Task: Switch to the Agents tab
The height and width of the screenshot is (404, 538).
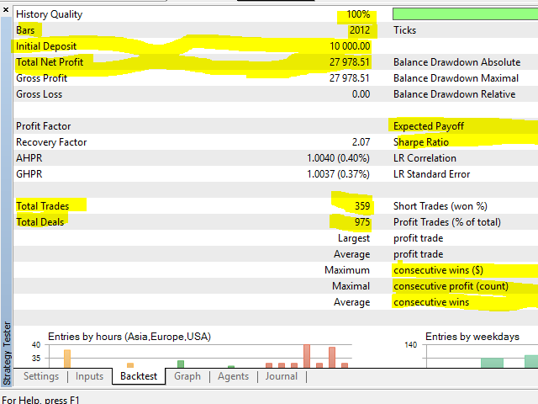Action: click(x=233, y=376)
